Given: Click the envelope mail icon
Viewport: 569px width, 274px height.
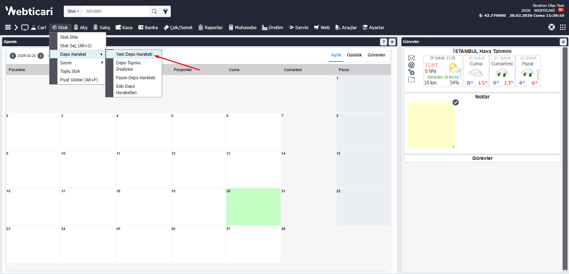Looking at the screenshot, I should pyautogui.click(x=411, y=58).
